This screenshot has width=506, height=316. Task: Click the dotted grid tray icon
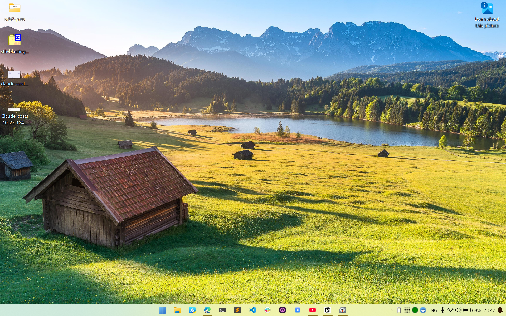click(x=407, y=310)
